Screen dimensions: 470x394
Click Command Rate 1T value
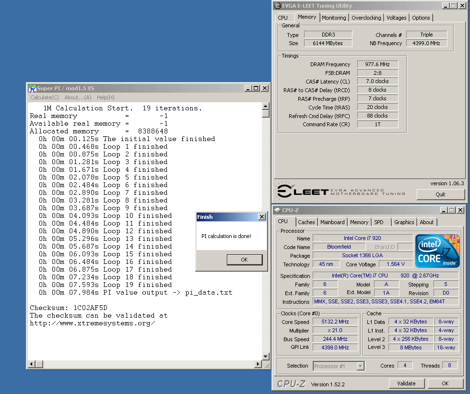click(x=378, y=124)
